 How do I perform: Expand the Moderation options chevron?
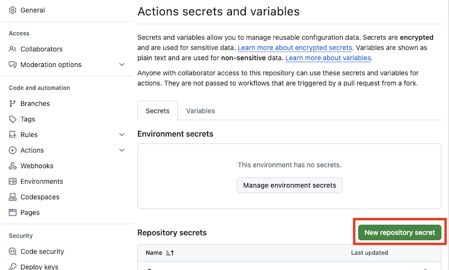(x=122, y=65)
